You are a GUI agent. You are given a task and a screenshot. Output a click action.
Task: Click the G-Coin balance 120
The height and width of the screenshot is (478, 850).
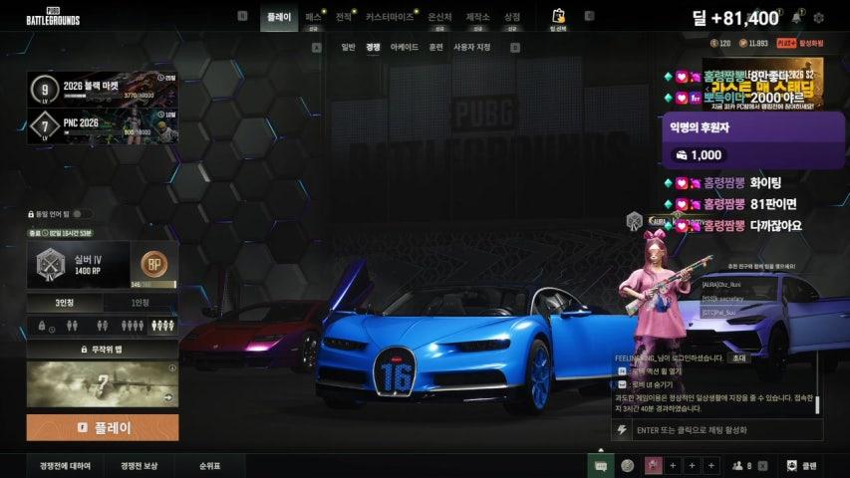click(x=720, y=44)
